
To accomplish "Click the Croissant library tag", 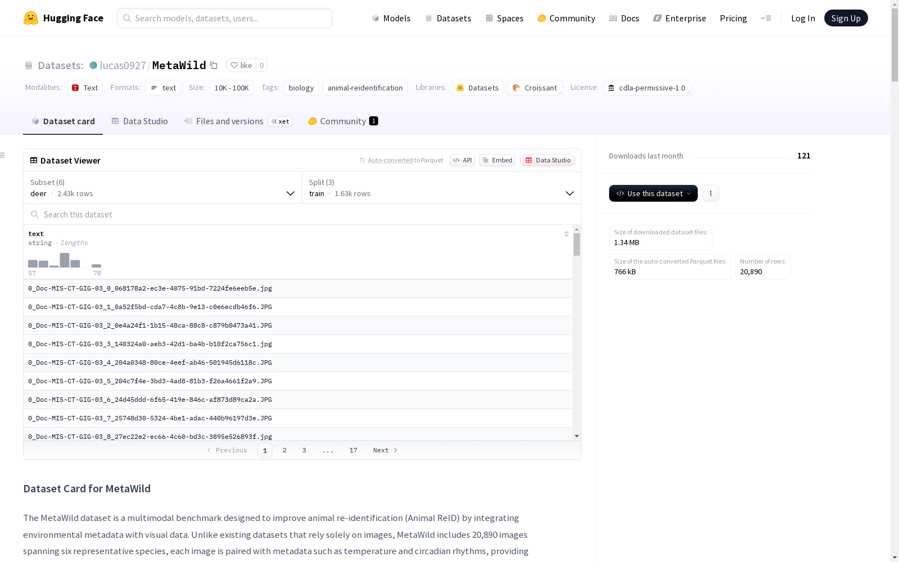I will coord(535,88).
